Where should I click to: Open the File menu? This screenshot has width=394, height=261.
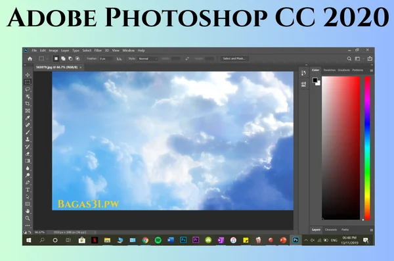pyautogui.click(x=34, y=51)
